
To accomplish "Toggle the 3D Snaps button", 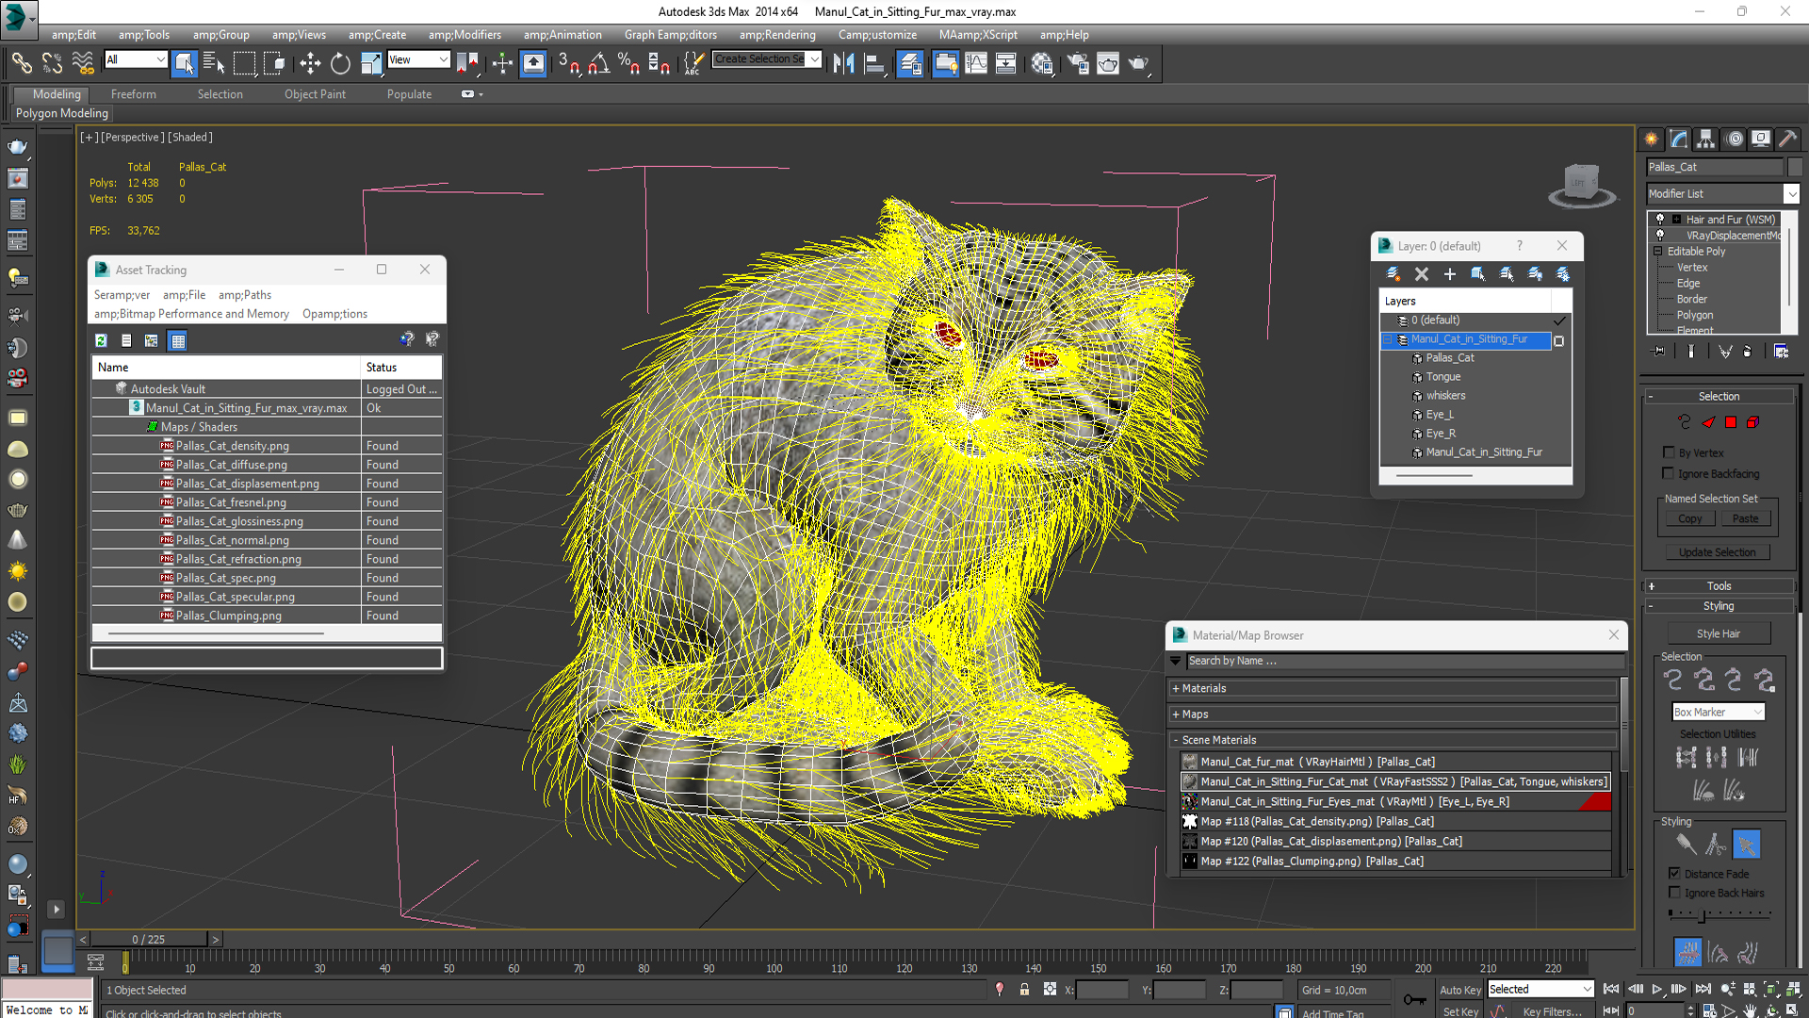I will click(x=568, y=63).
